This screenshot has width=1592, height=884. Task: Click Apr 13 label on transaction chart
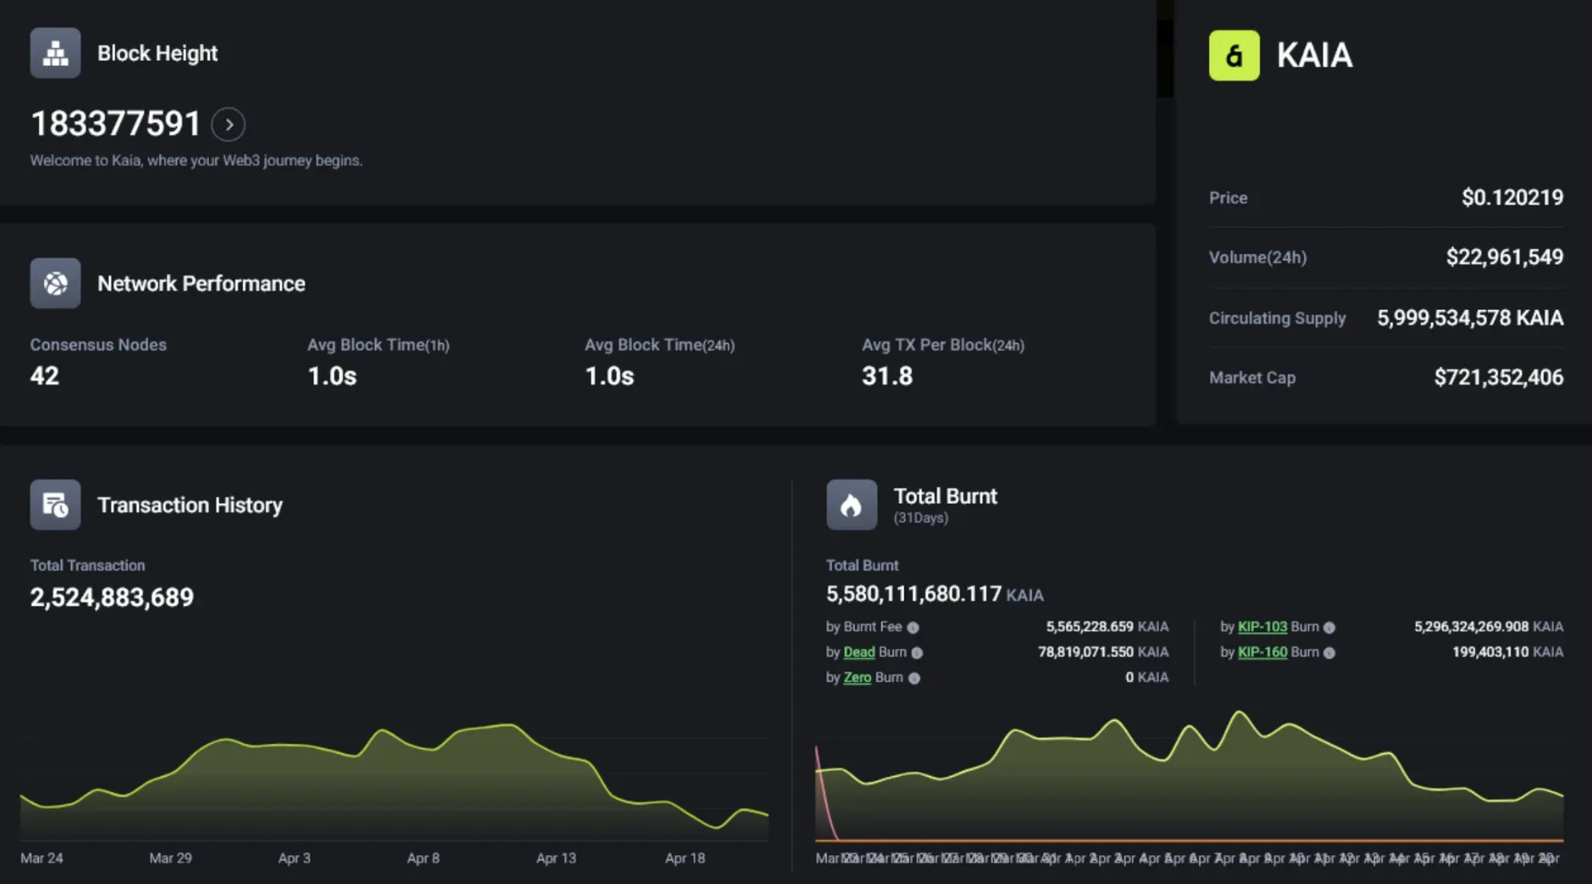[556, 858]
